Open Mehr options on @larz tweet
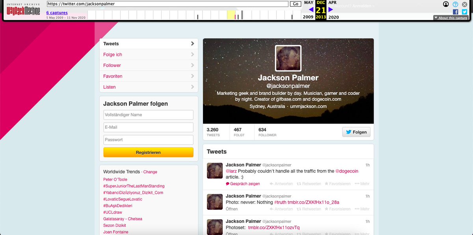 click(362, 184)
